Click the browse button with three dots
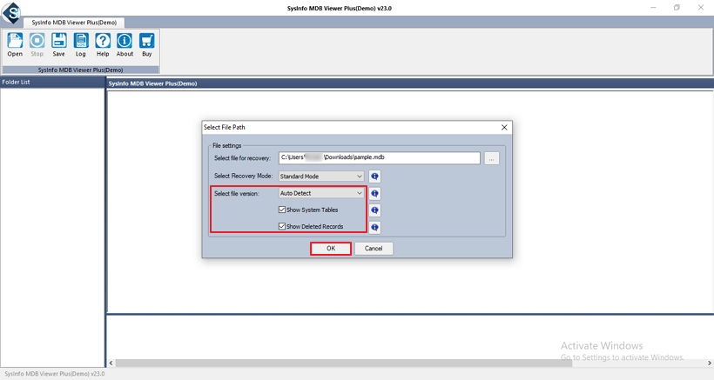The height and width of the screenshot is (380, 714). 491,158
